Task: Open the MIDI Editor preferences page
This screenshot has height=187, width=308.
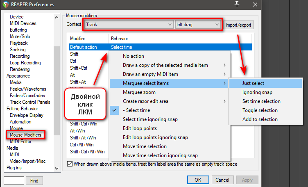Action: [20, 141]
